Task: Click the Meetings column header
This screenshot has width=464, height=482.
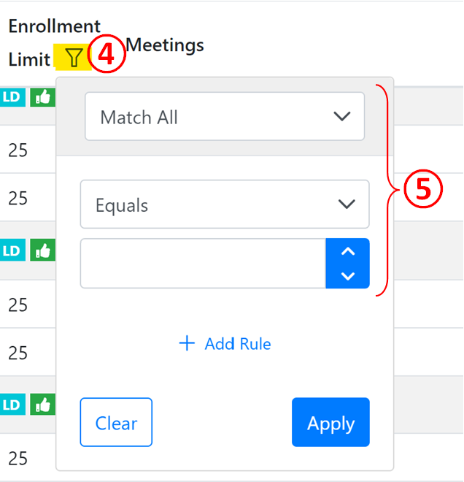Action: tap(165, 45)
